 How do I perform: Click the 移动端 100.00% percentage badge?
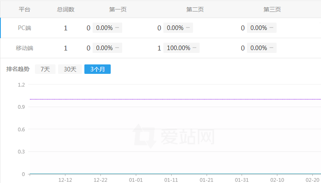[x=179, y=48]
